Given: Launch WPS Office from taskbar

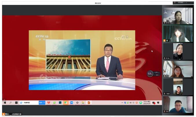Looking at the screenshot, I should [49, 103].
